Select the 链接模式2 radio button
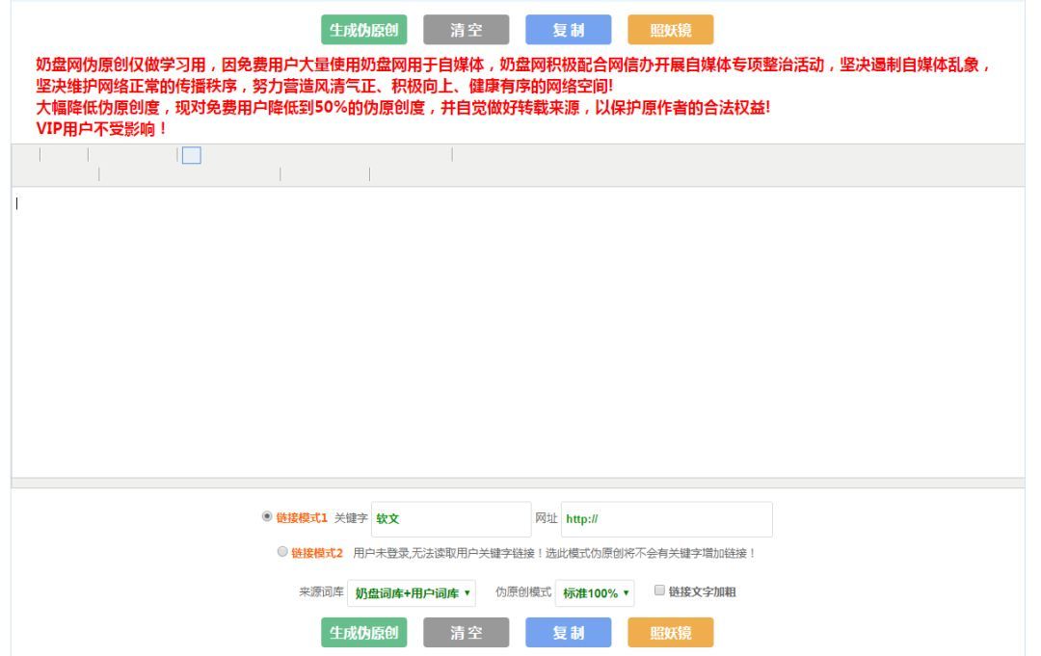This screenshot has height=656, width=1041. click(282, 551)
